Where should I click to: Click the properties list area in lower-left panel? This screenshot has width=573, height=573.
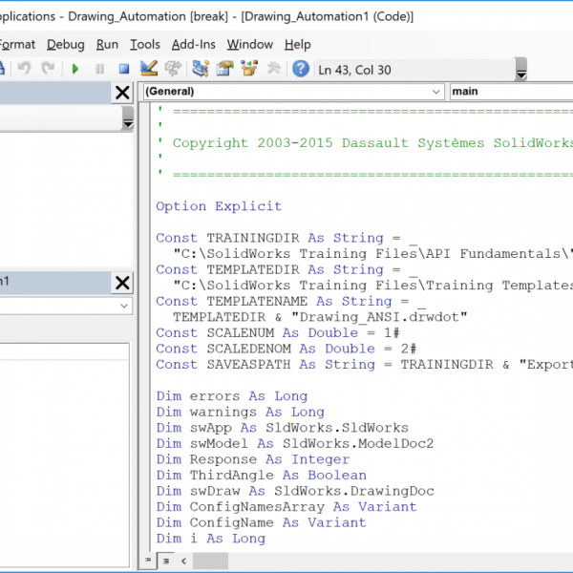tap(64, 455)
